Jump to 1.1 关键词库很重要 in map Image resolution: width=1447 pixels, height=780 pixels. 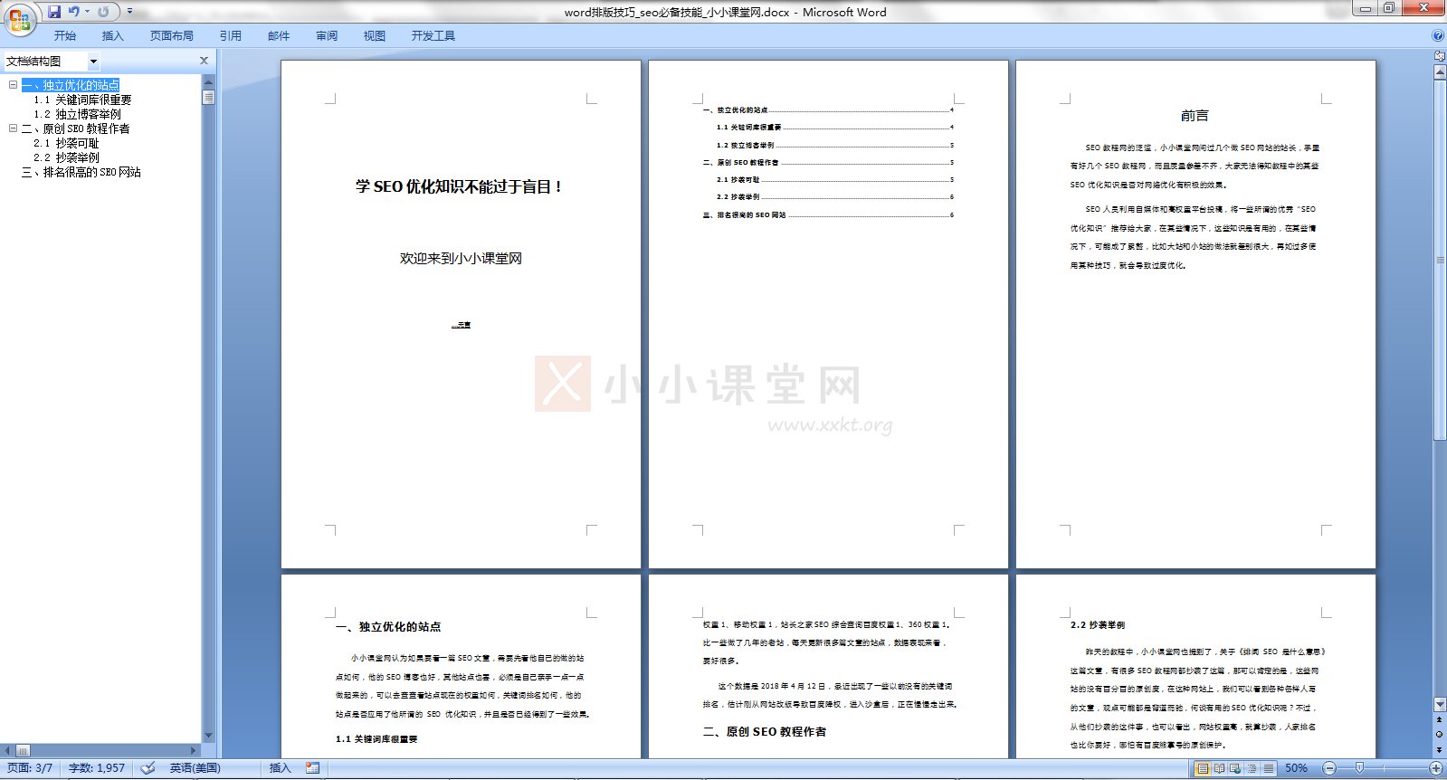point(82,100)
